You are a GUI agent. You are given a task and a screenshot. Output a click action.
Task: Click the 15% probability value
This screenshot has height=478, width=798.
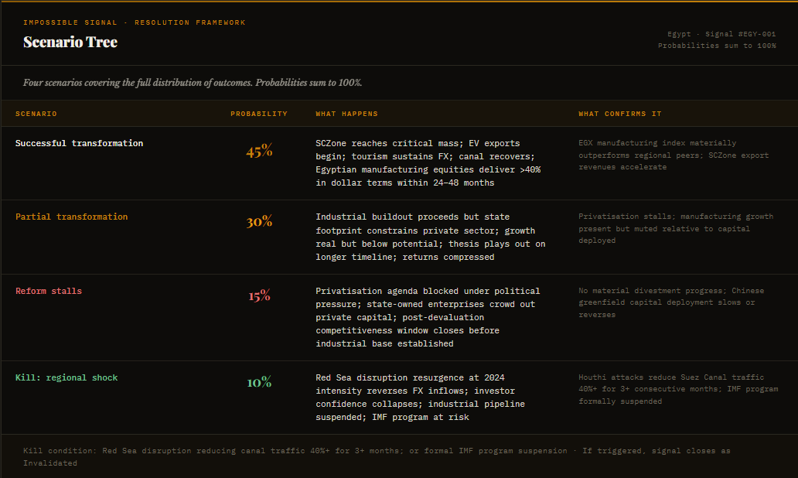pyautogui.click(x=259, y=295)
